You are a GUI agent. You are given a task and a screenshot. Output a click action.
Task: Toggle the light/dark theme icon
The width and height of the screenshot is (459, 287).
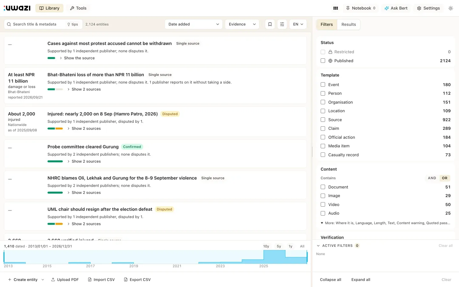451,8
